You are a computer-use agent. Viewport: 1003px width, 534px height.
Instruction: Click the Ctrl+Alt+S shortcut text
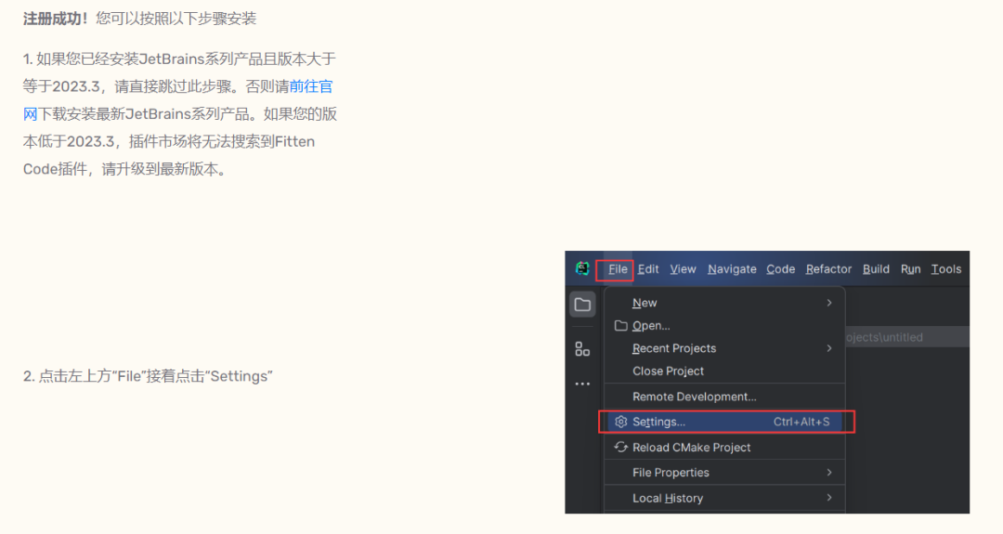point(801,422)
